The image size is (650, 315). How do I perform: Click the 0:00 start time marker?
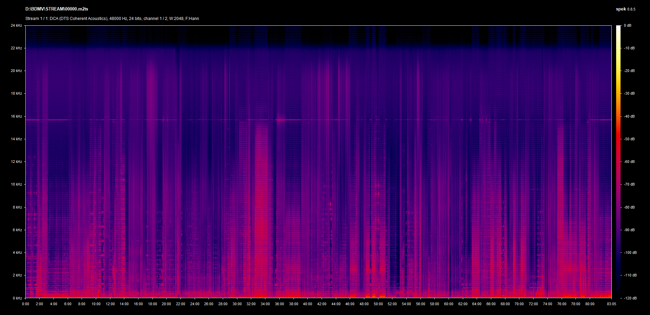click(x=25, y=304)
